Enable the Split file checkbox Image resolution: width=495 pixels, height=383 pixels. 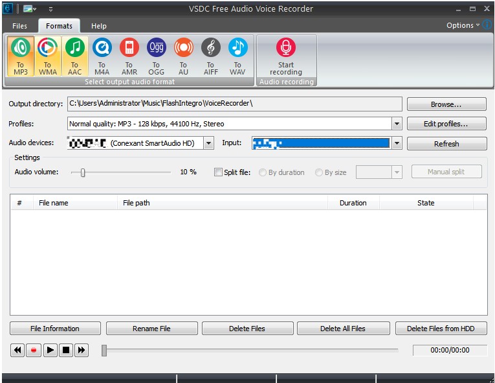pyautogui.click(x=218, y=172)
